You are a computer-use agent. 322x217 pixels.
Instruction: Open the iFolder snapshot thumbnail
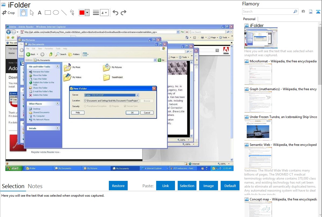pos(261,38)
